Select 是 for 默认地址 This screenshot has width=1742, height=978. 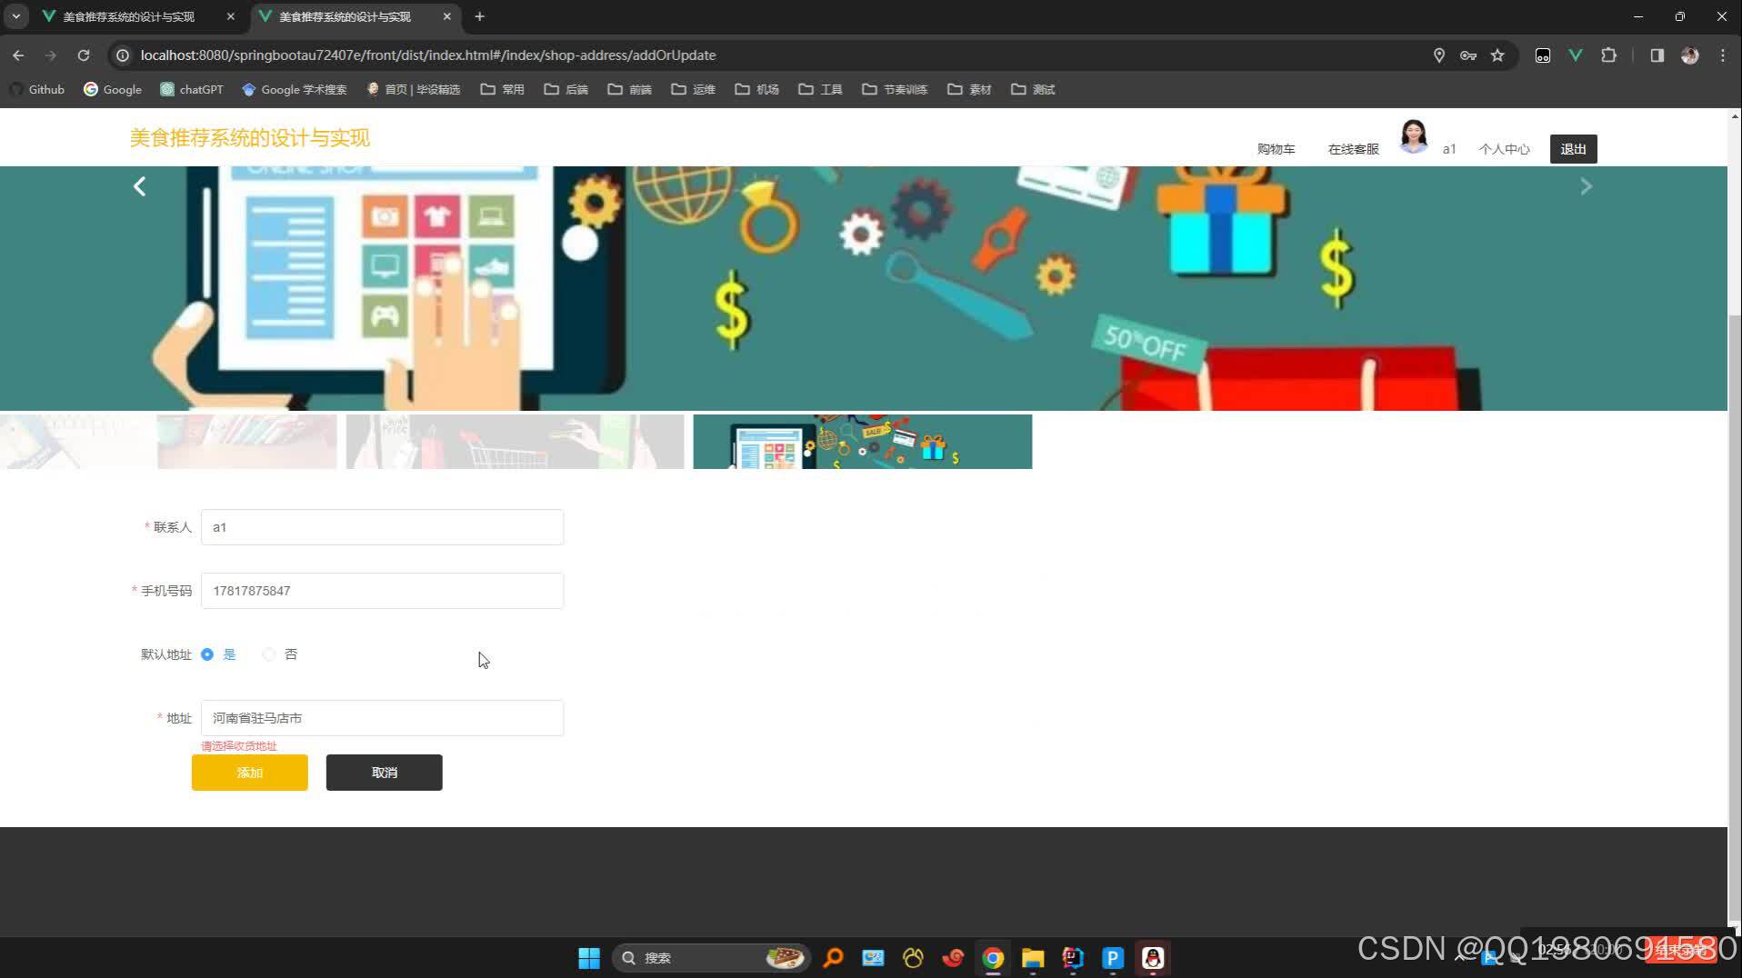pos(207,654)
